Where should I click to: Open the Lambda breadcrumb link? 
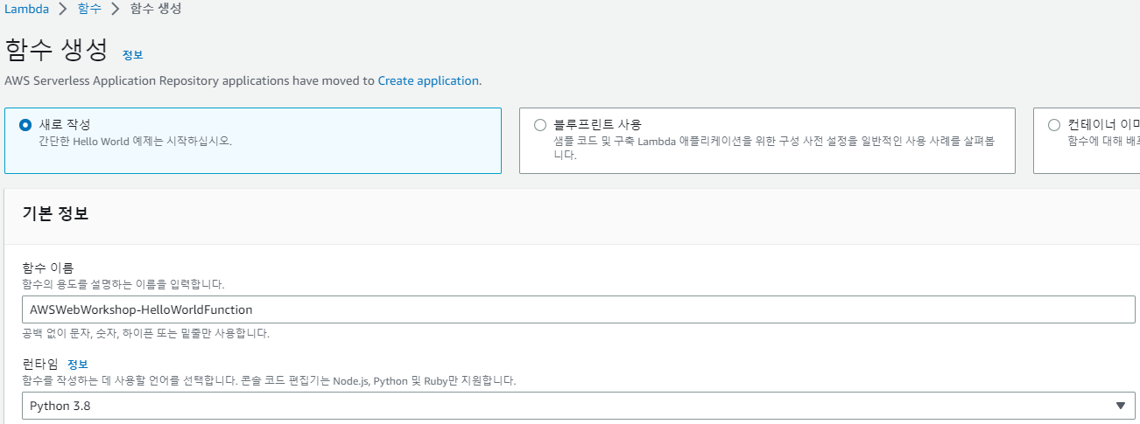coord(26,10)
